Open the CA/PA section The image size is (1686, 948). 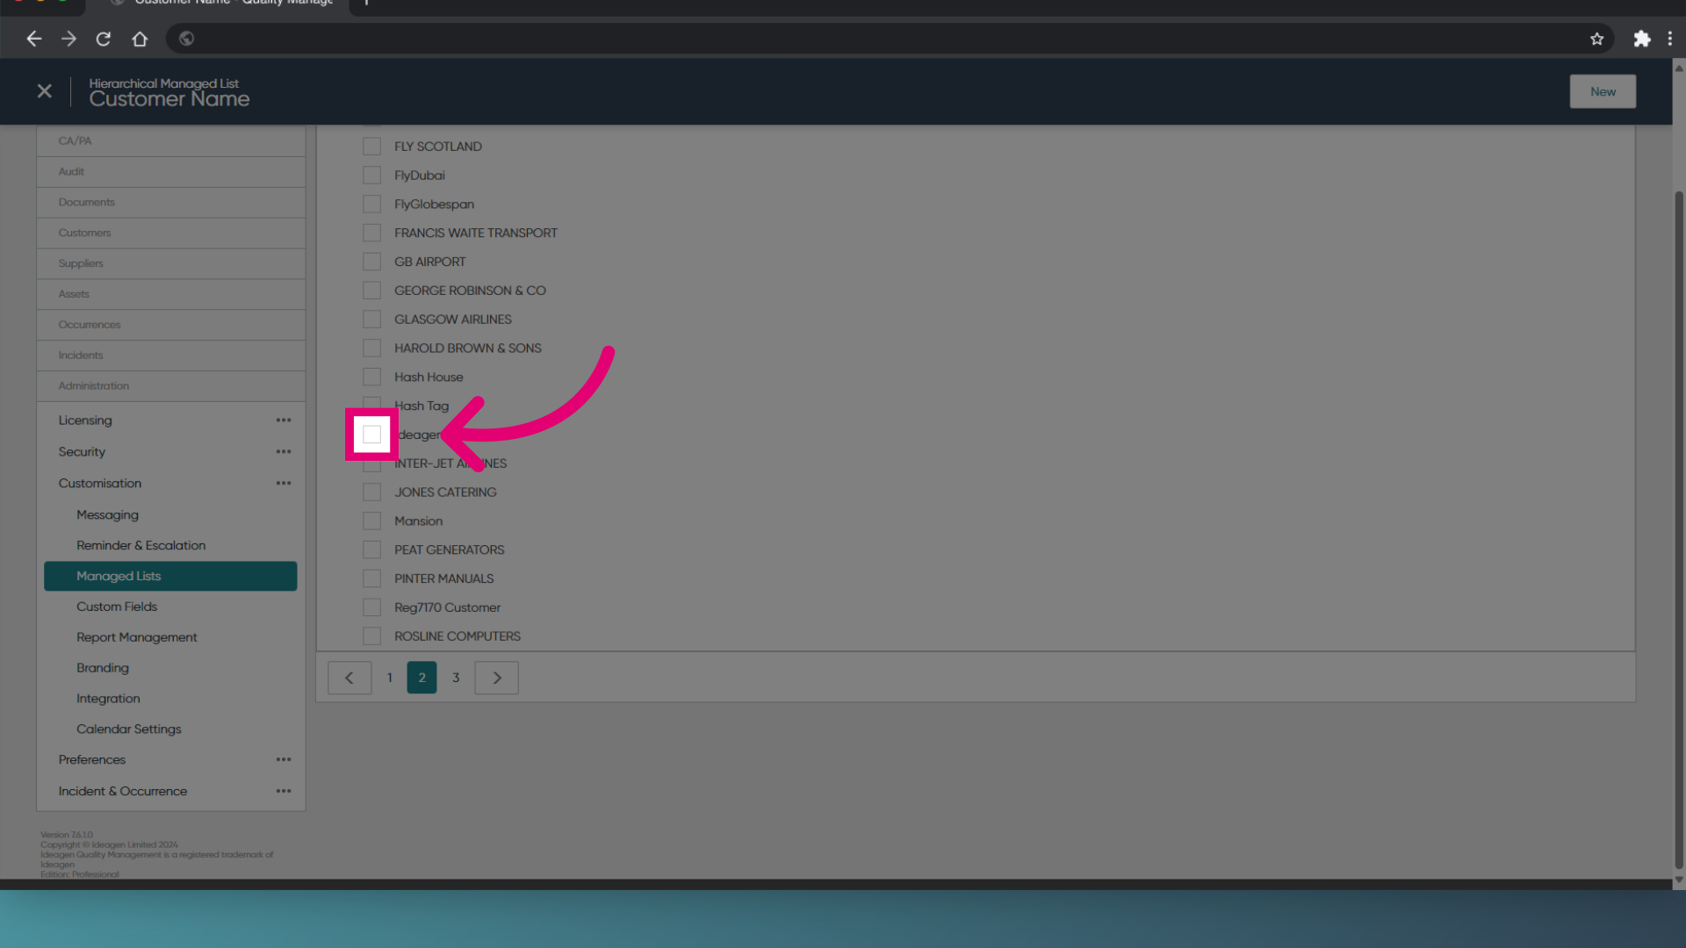click(171, 141)
